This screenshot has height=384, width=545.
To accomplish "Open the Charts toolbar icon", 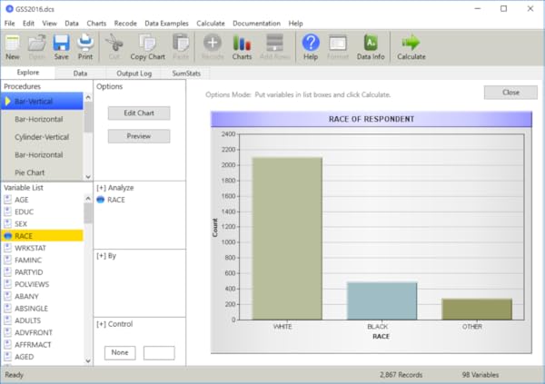I will [242, 43].
